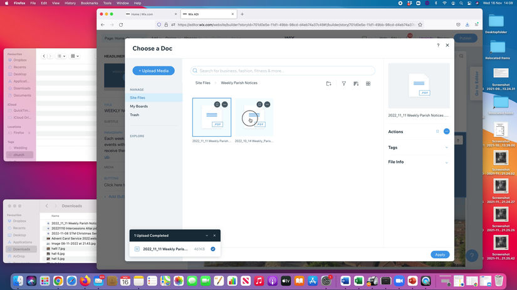Click Weekly Parish Notices breadcrumb

click(239, 83)
